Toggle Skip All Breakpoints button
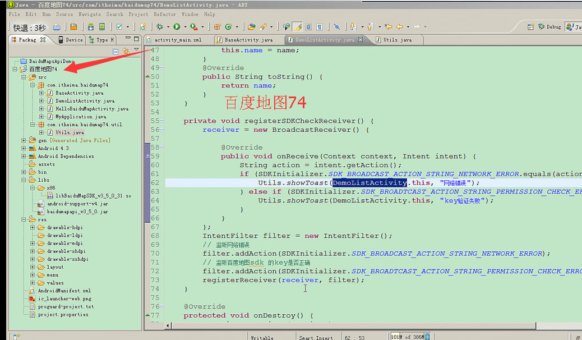 (336, 27)
